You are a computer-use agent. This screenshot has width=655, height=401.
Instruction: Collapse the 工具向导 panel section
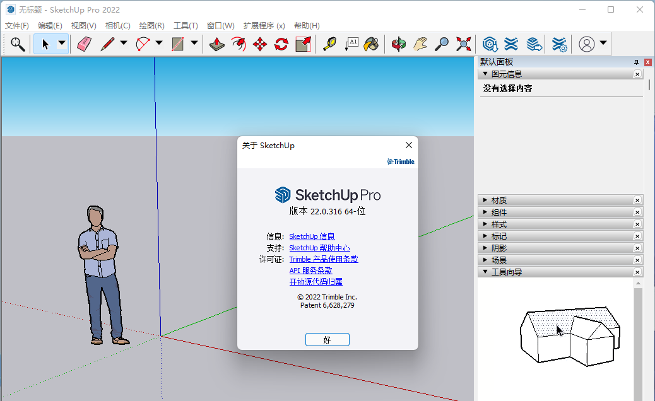485,272
